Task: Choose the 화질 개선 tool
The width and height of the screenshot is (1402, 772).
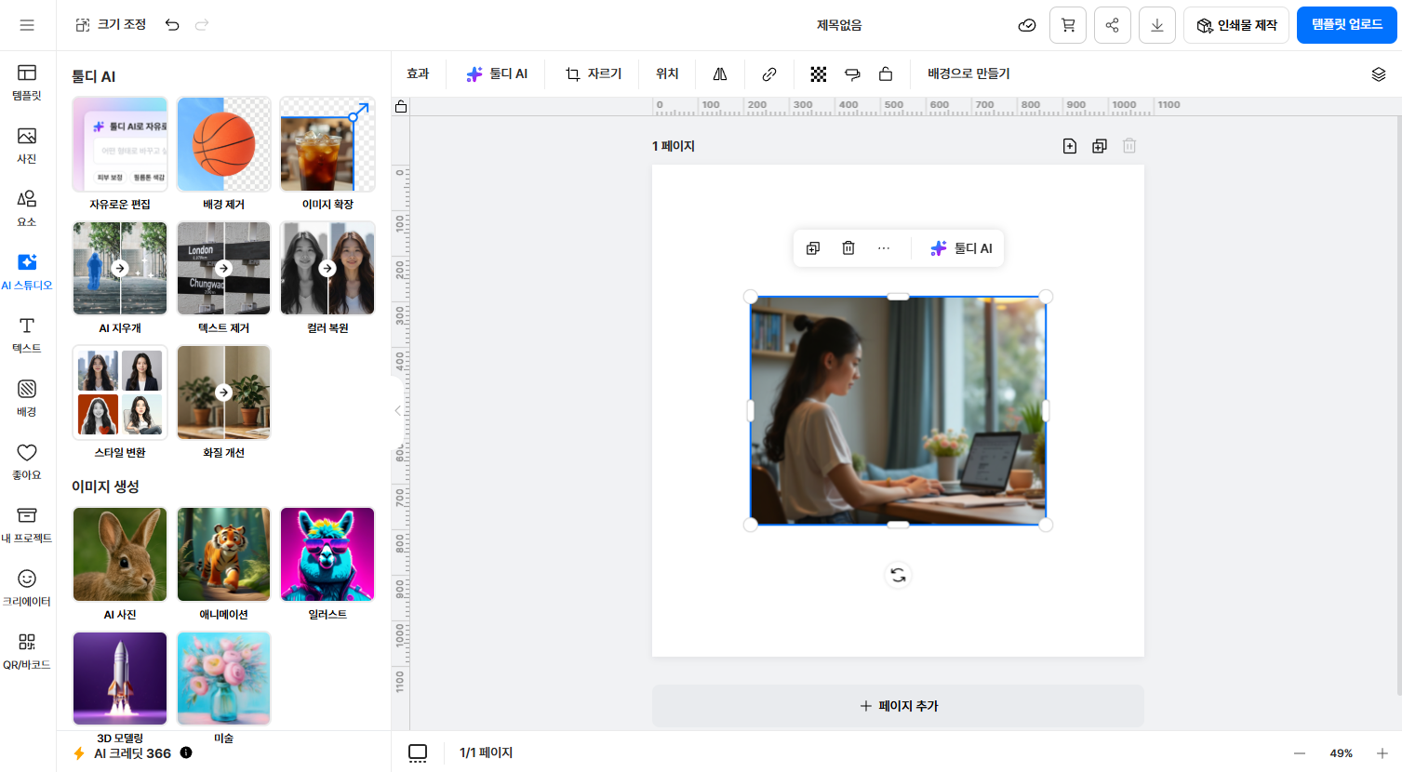Action: pos(223,393)
